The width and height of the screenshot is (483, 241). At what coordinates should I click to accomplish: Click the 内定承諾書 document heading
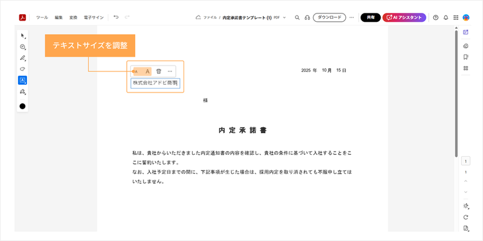[x=243, y=130]
